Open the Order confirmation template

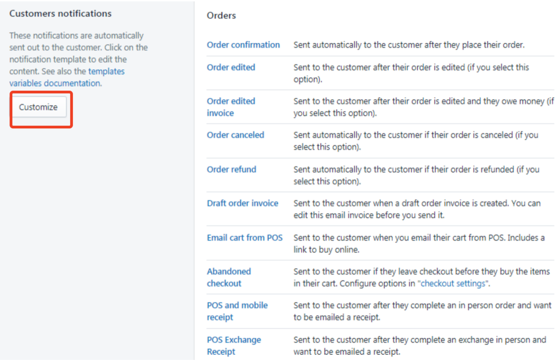coord(243,45)
